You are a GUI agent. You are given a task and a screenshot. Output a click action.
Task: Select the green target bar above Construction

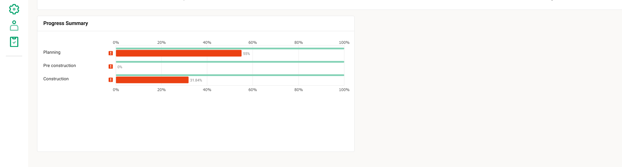(x=230, y=75)
